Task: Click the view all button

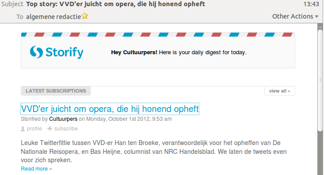Action: (x=280, y=91)
